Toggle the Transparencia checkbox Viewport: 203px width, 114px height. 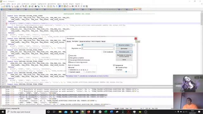(114, 65)
